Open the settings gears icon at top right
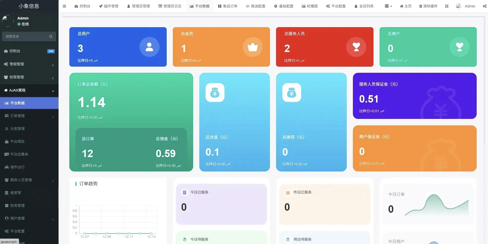Image resolution: width=488 pixels, height=244 pixels. pyautogui.click(x=484, y=6)
